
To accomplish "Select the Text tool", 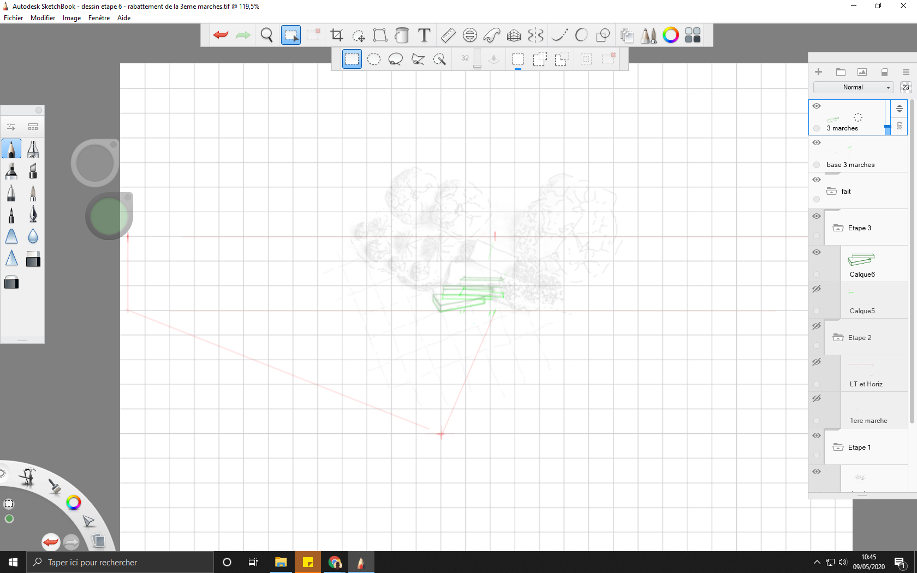I will pos(424,35).
